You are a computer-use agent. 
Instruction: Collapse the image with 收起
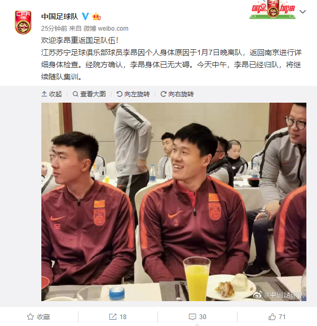tap(51, 94)
